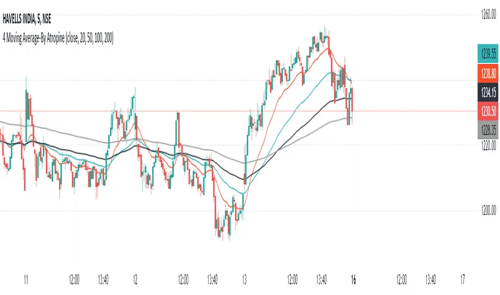Viewport: 500px width, 295px height.
Task: Click date 16 on the time axis
Action: pyautogui.click(x=354, y=279)
